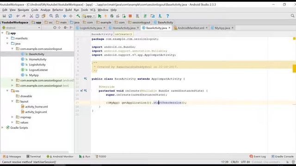Collapse the res folder node
Screen dimensions: 296x166
7,91
